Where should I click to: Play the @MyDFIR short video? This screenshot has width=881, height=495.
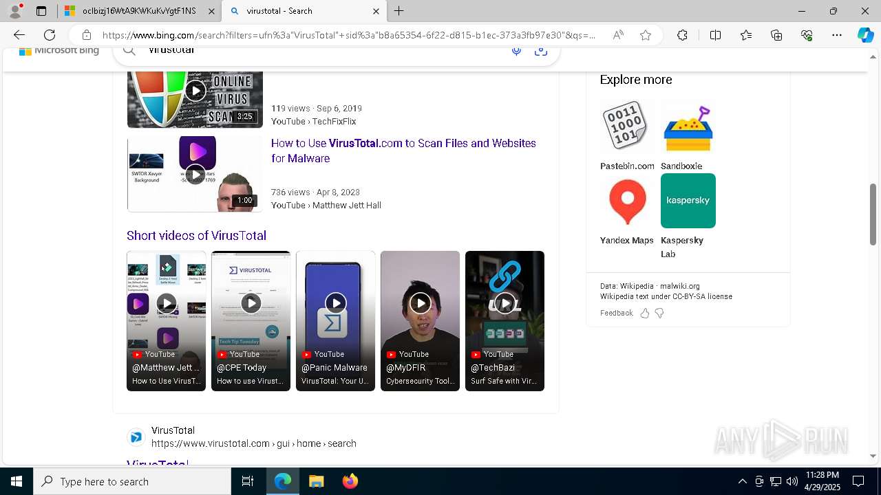tap(420, 321)
